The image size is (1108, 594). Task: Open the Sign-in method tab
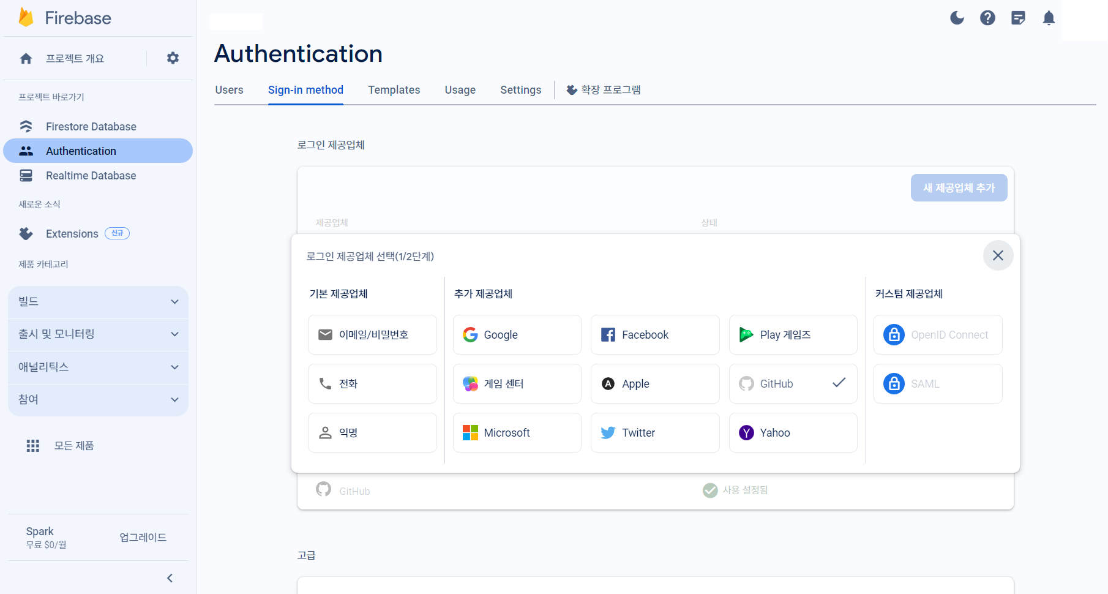point(305,90)
